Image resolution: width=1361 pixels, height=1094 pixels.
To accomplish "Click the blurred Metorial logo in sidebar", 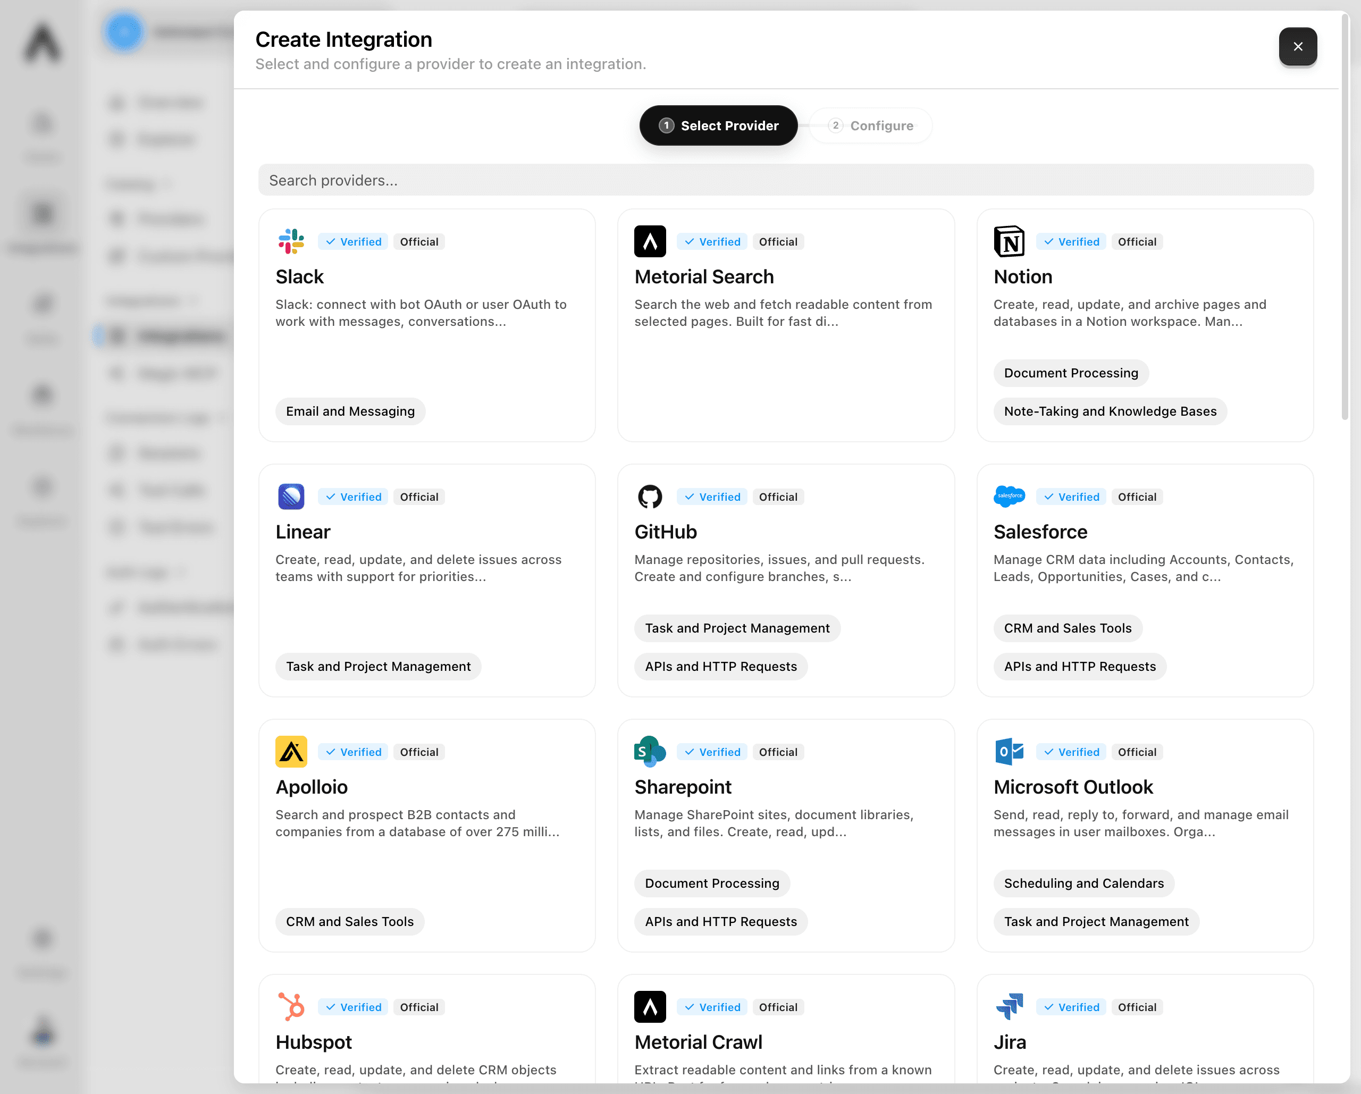I will (43, 44).
